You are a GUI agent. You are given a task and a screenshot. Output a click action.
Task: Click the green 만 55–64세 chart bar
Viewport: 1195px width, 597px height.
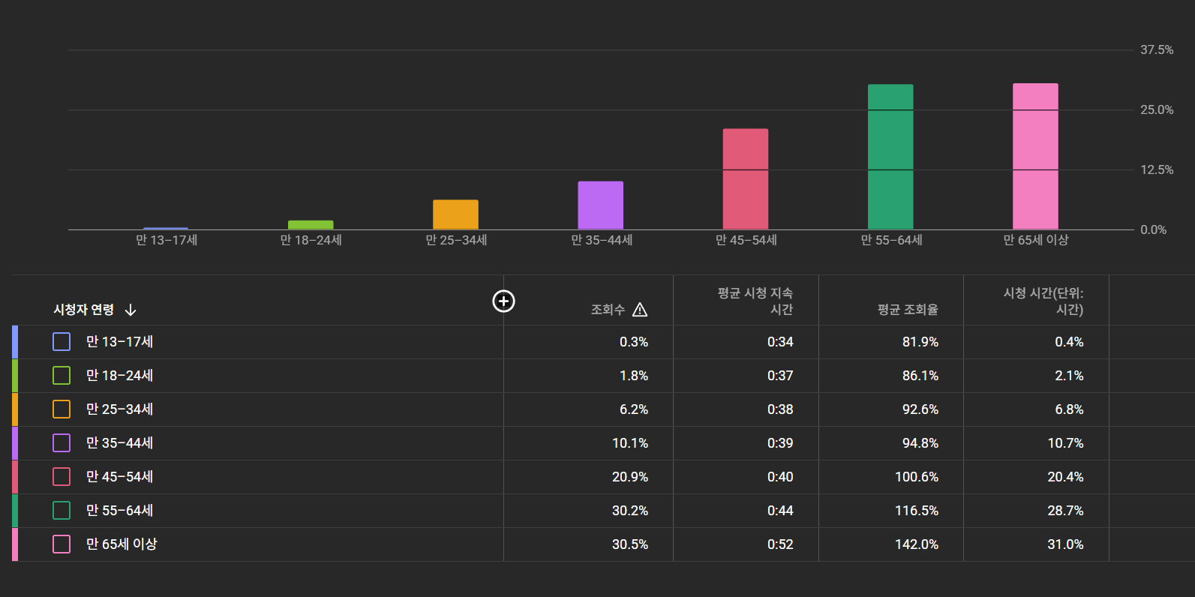890,157
